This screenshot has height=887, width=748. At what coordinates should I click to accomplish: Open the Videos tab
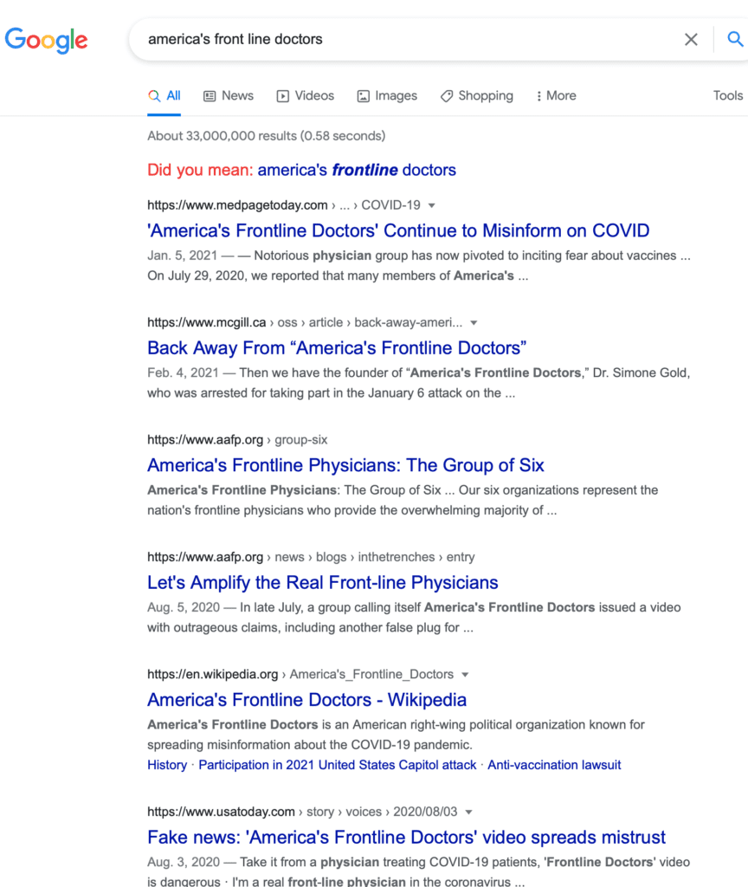(x=306, y=95)
